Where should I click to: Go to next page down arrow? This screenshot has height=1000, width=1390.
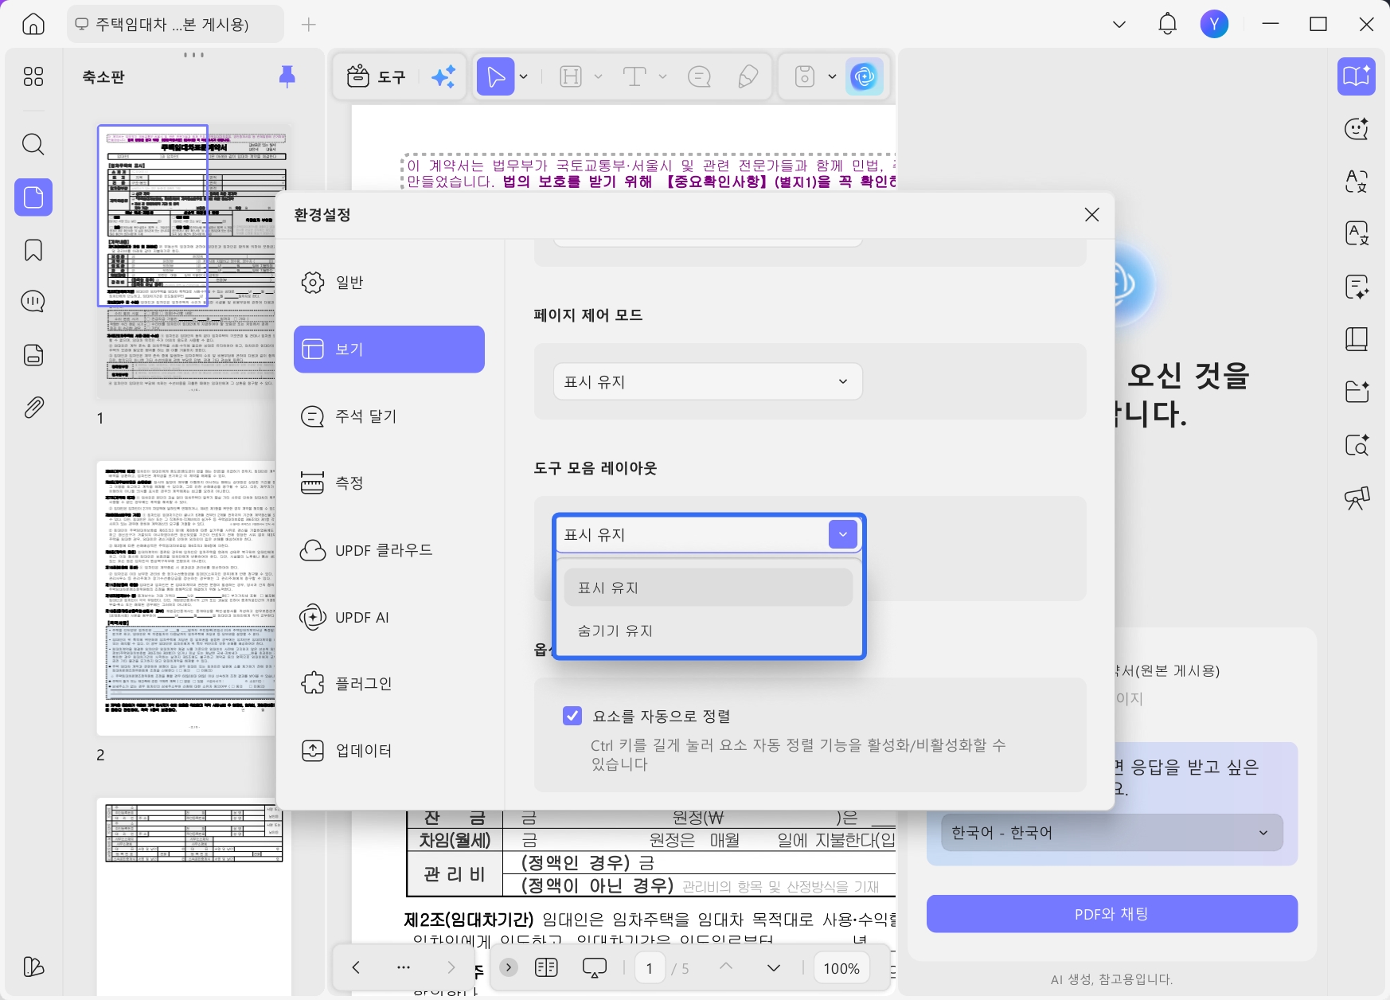click(x=773, y=968)
